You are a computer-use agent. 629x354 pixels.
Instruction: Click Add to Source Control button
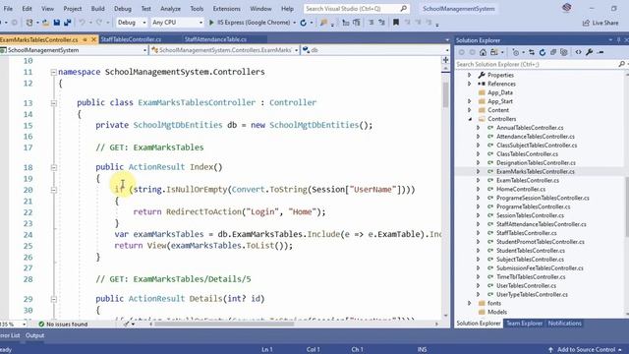tap(585, 350)
